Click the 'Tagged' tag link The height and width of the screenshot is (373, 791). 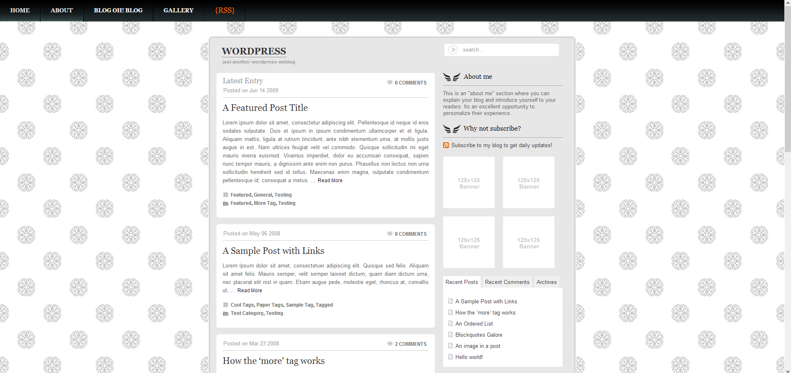coord(324,305)
